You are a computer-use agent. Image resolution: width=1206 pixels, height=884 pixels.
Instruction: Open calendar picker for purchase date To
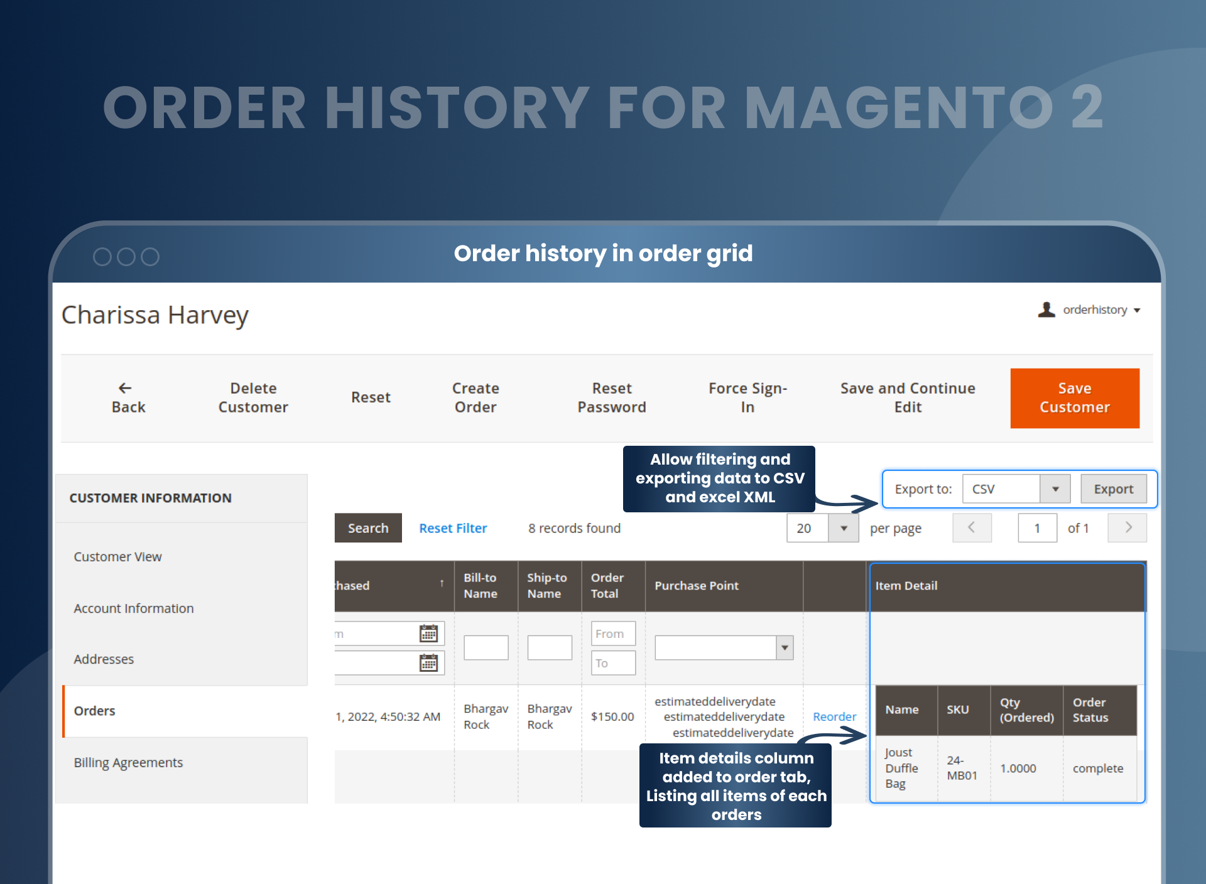pyautogui.click(x=428, y=662)
